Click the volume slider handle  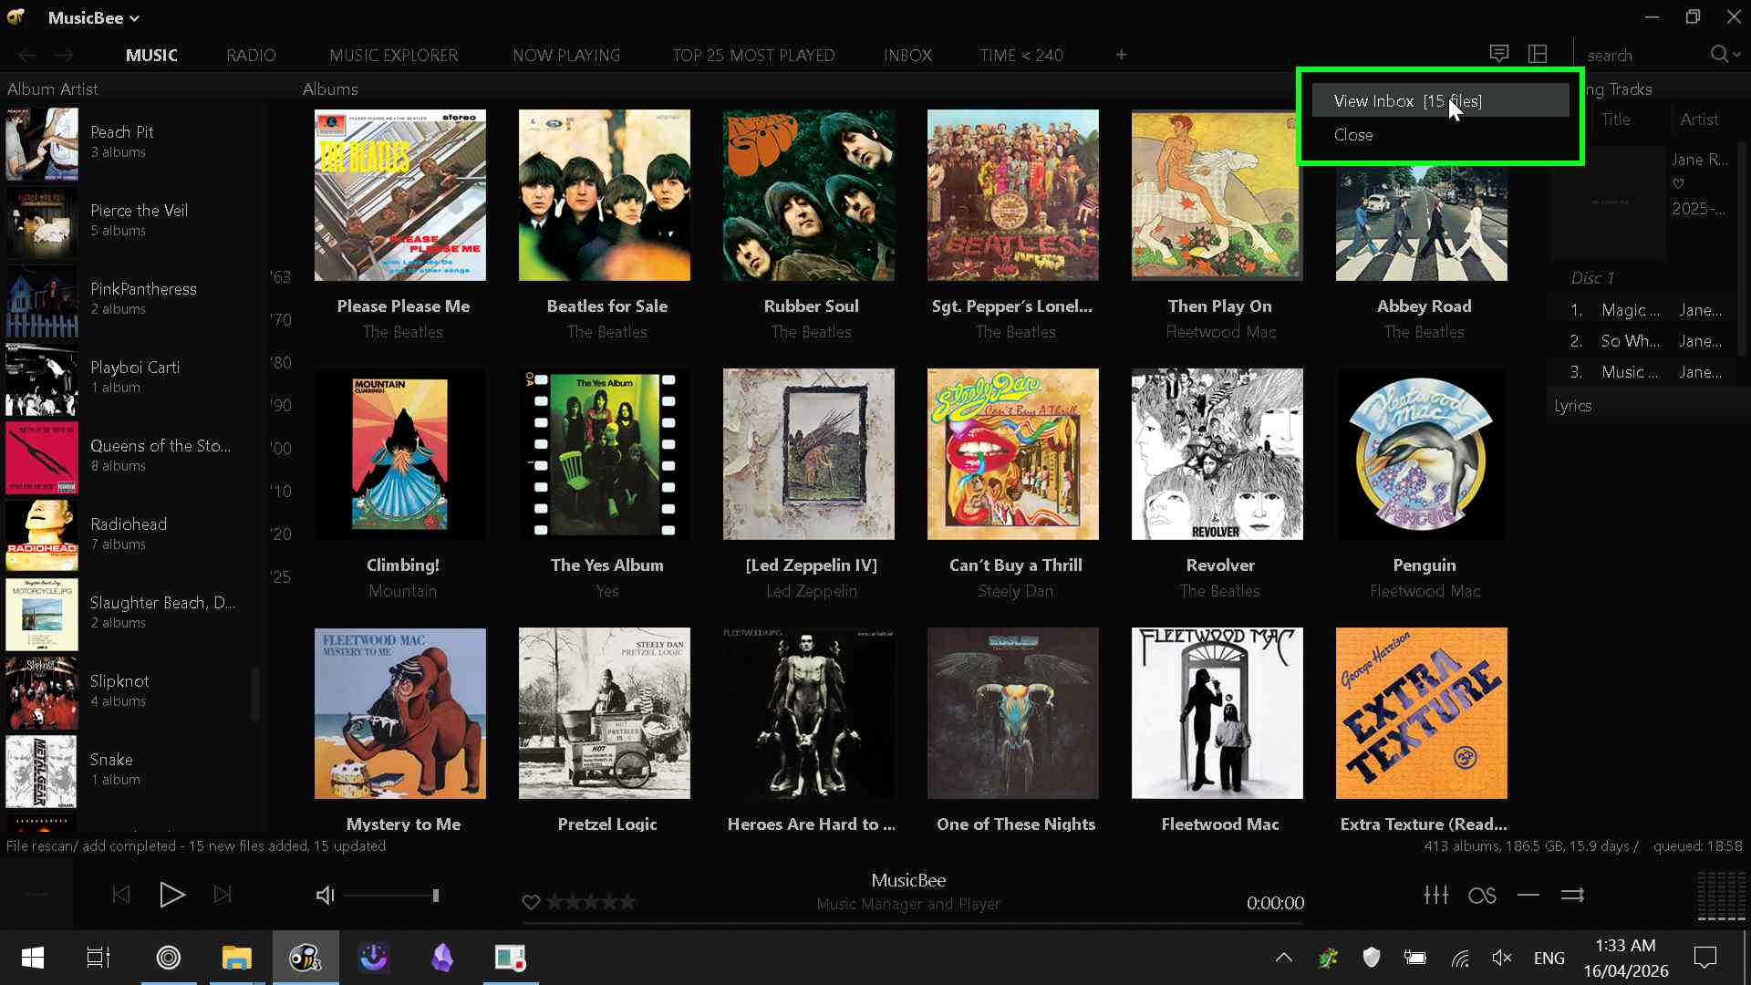436,896
